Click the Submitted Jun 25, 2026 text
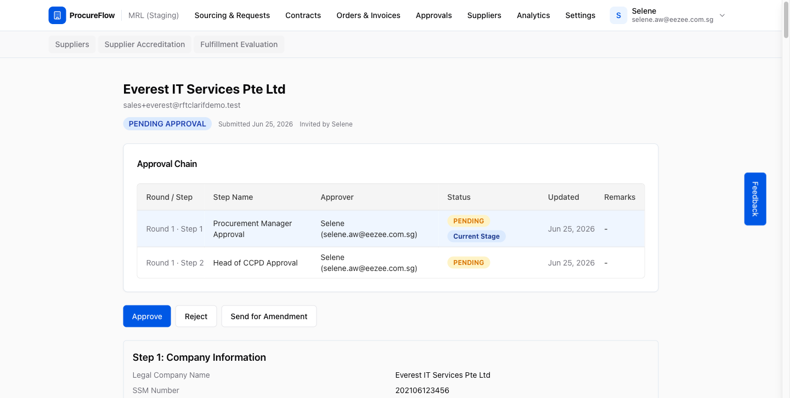Image resolution: width=790 pixels, height=398 pixels. [x=256, y=124]
